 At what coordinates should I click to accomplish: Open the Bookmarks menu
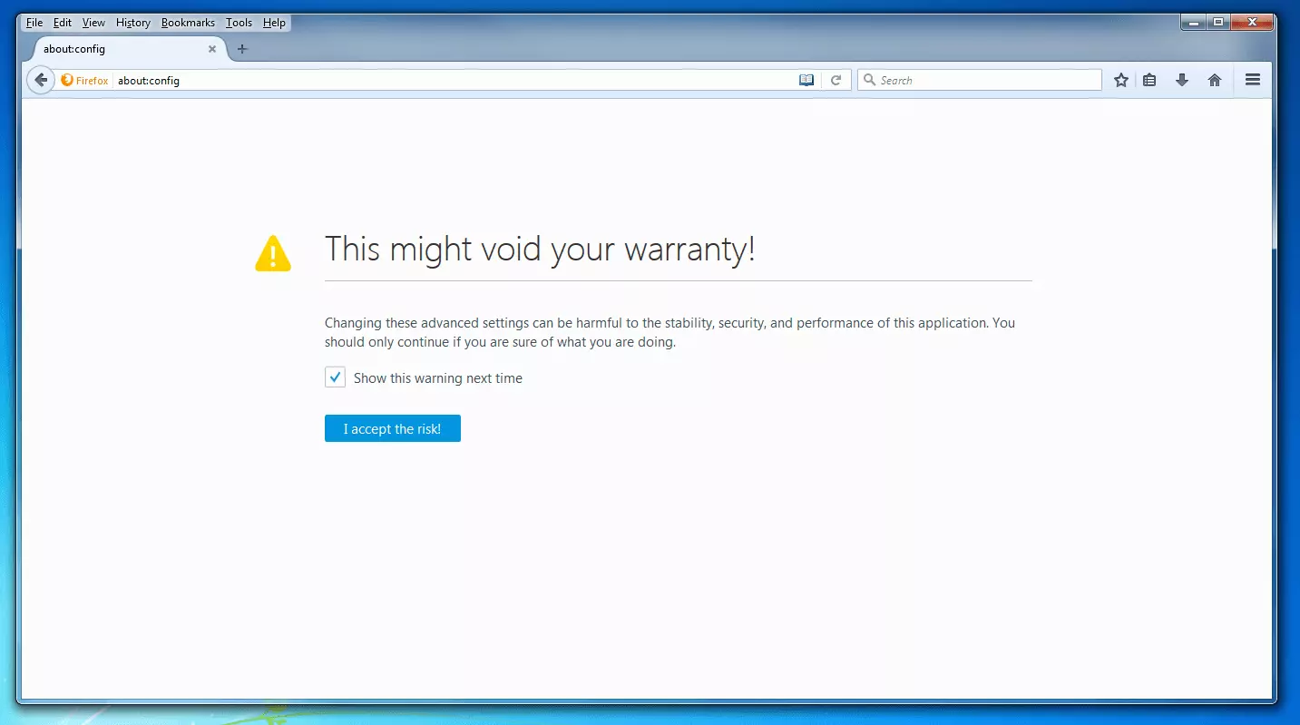pyautogui.click(x=188, y=23)
